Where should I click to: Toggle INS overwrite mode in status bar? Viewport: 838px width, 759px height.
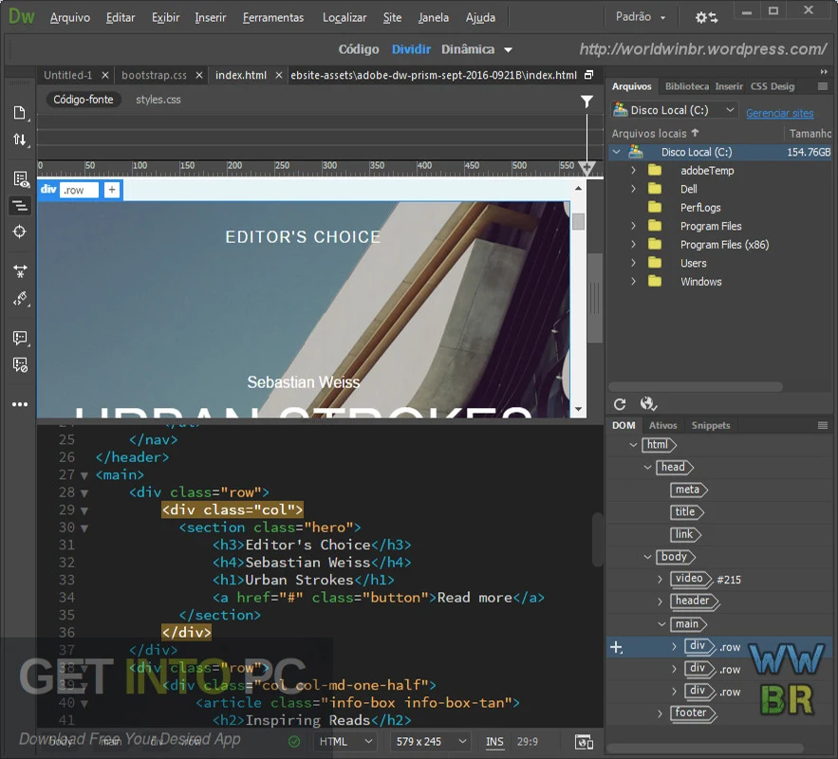click(493, 742)
